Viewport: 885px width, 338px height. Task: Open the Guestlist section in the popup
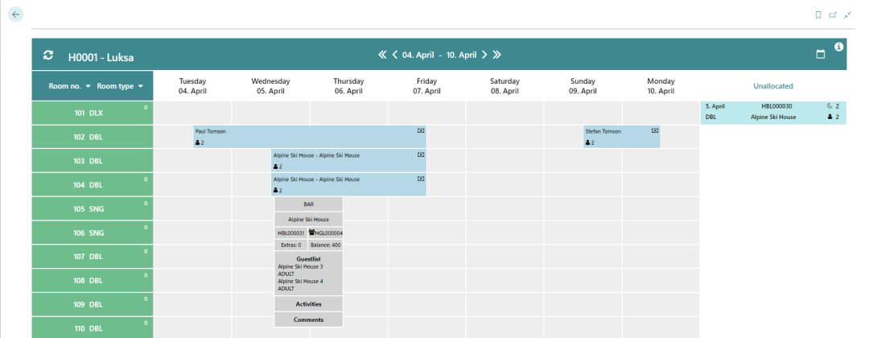(309, 259)
